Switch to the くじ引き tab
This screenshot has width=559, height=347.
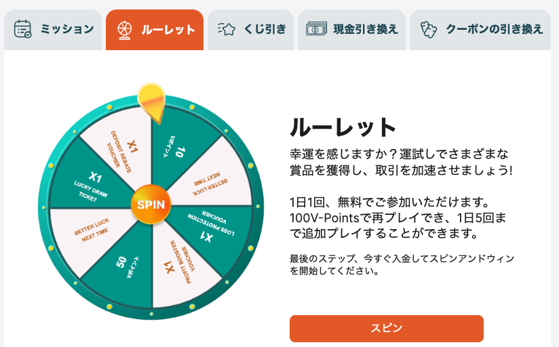(x=250, y=30)
